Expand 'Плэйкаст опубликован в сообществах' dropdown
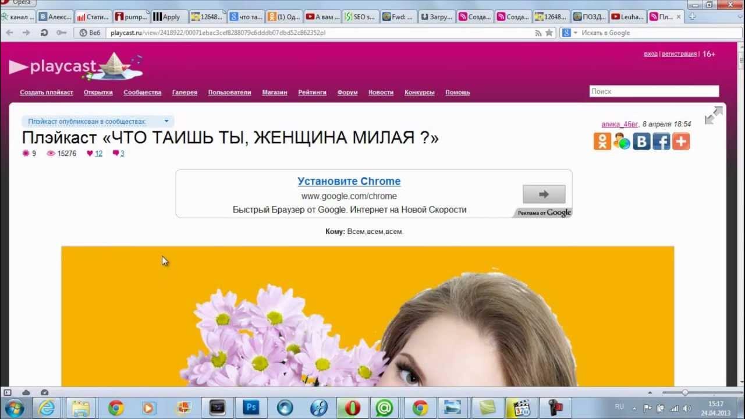The image size is (745, 419). pos(98,122)
